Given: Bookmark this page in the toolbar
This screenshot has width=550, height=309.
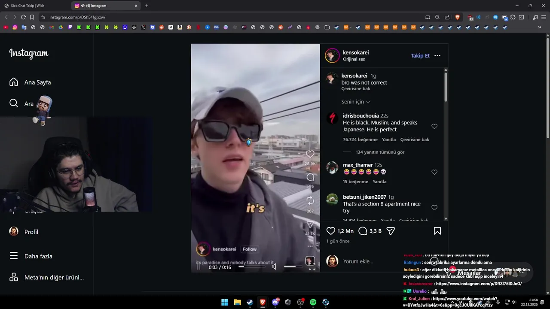Looking at the screenshot, I should tap(32, 17).
